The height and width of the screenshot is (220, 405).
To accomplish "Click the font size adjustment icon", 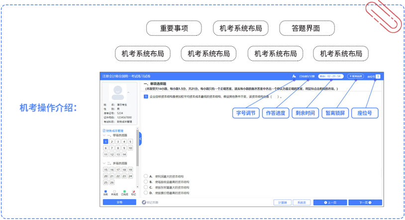I will (294, 76).
